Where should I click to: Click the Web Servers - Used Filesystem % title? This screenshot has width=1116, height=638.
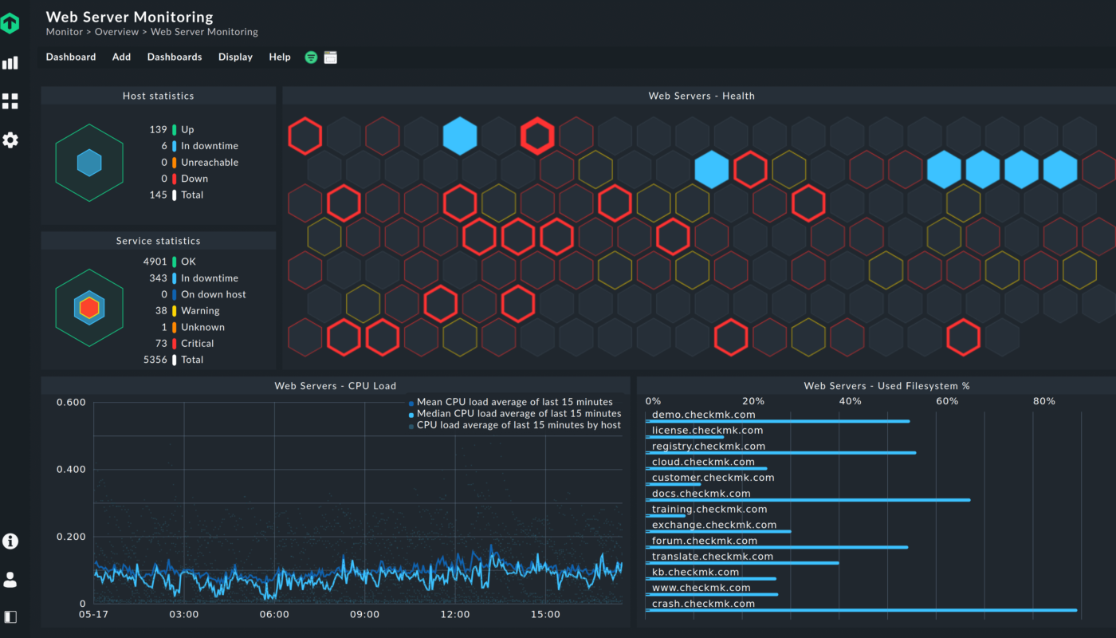click(x=886, y=386)
